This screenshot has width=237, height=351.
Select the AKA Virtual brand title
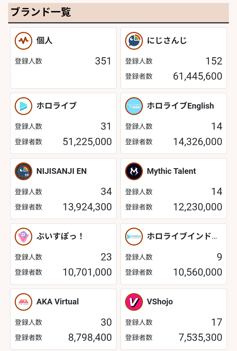point(58,302)
